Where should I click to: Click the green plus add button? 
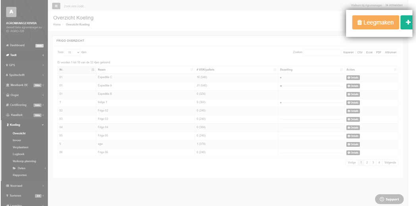click(x=406, y=23)
